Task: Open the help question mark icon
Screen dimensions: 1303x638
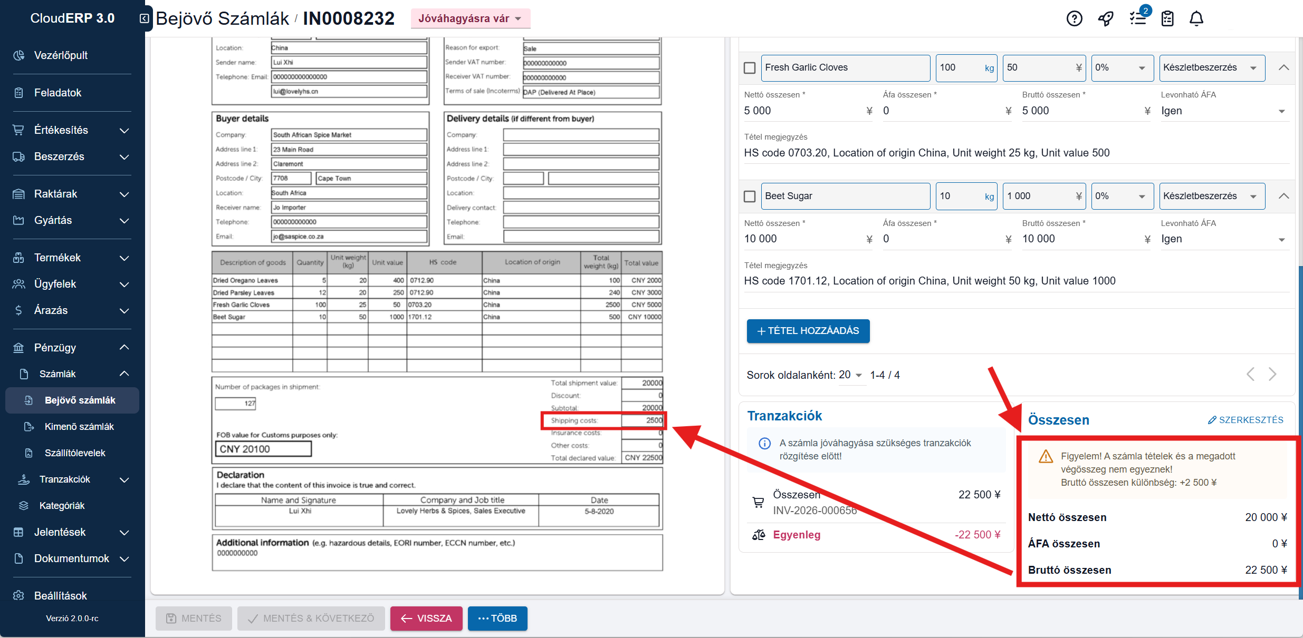Action: click(1074, 19)
